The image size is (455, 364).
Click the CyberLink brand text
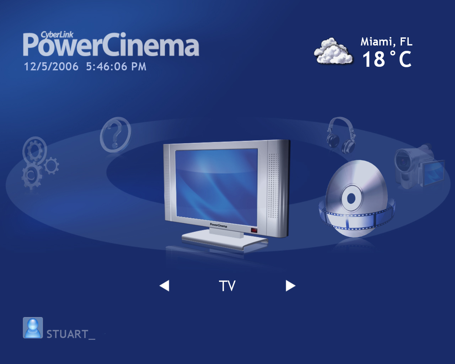(57, 34)
